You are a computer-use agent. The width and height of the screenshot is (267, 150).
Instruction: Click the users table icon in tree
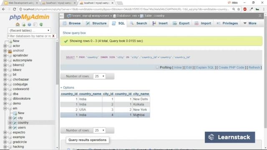click(15, 127)
